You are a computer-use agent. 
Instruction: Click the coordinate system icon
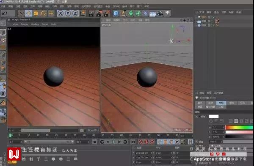click(83, 13)
